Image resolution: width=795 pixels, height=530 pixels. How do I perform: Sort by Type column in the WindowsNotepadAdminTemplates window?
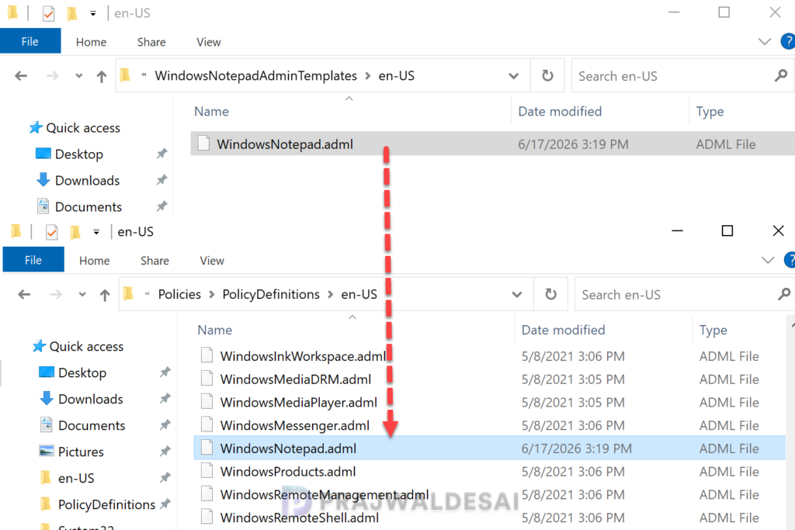point(710,112)
